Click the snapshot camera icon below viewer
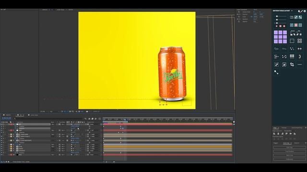The image size is (307, 172). point(87,111)
